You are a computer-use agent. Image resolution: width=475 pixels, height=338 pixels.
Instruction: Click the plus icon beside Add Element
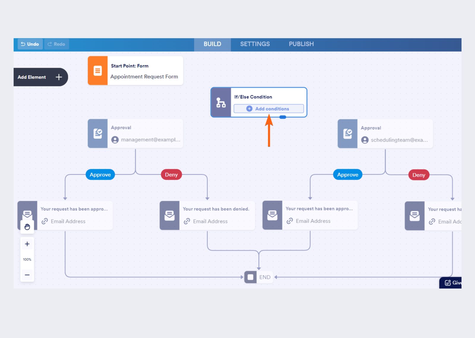click(59, 77)
